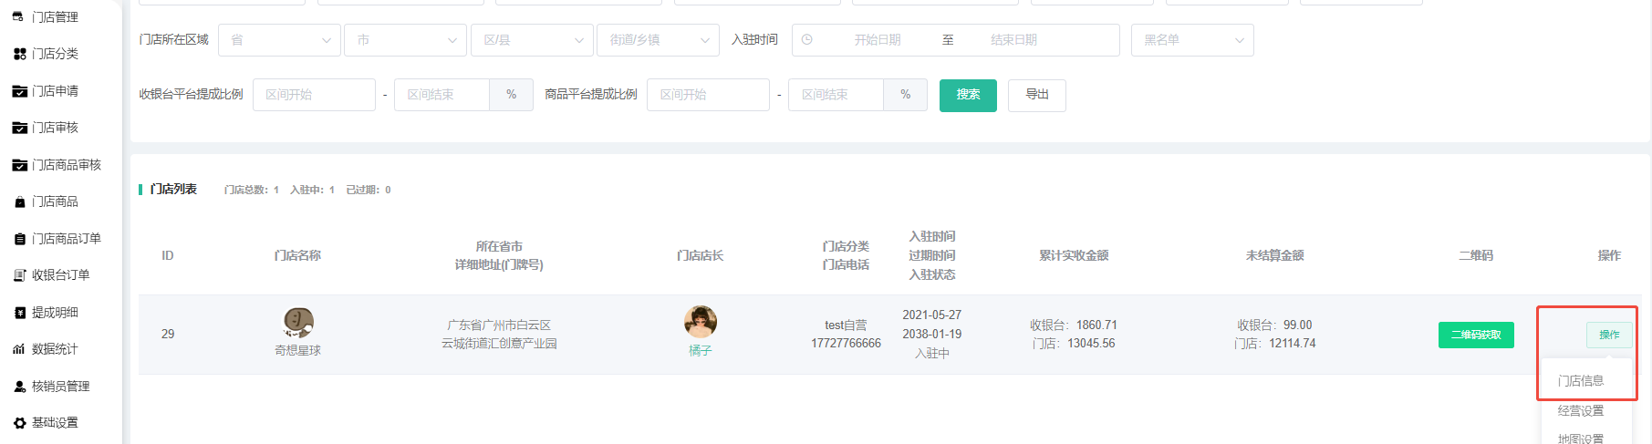Click the 开始日期 start date field
The image size is (1652, 444).
pos(878,40)
